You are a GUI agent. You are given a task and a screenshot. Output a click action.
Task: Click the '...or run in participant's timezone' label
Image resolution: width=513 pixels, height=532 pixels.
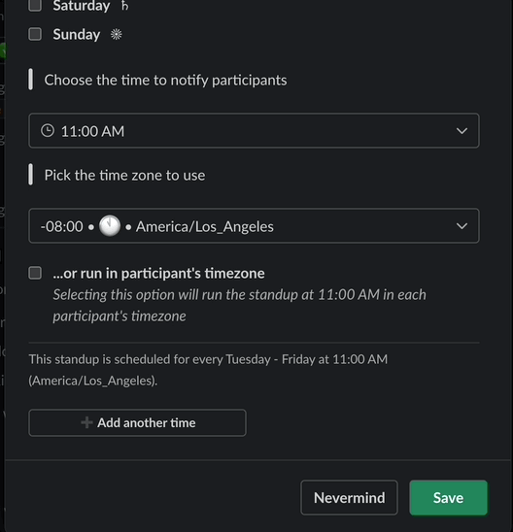158,274
